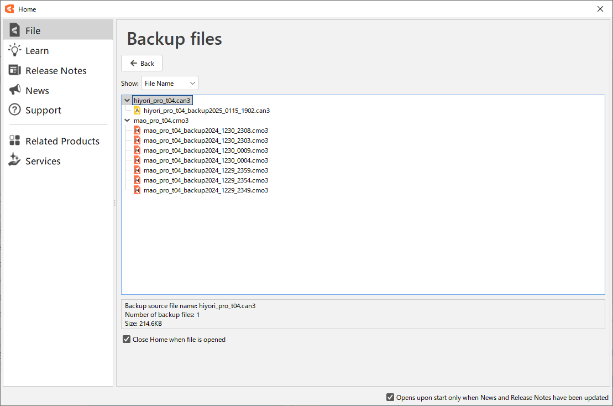613x406 pixels.
Task: Select mao_pro_t04_backup2024_1230_0009.cmo3 backup
Action: [x=206, y=150]
